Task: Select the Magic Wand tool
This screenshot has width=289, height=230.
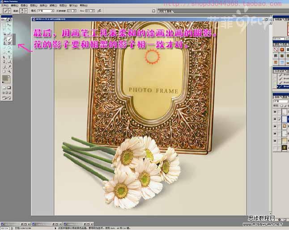Action: pos(9,30)
